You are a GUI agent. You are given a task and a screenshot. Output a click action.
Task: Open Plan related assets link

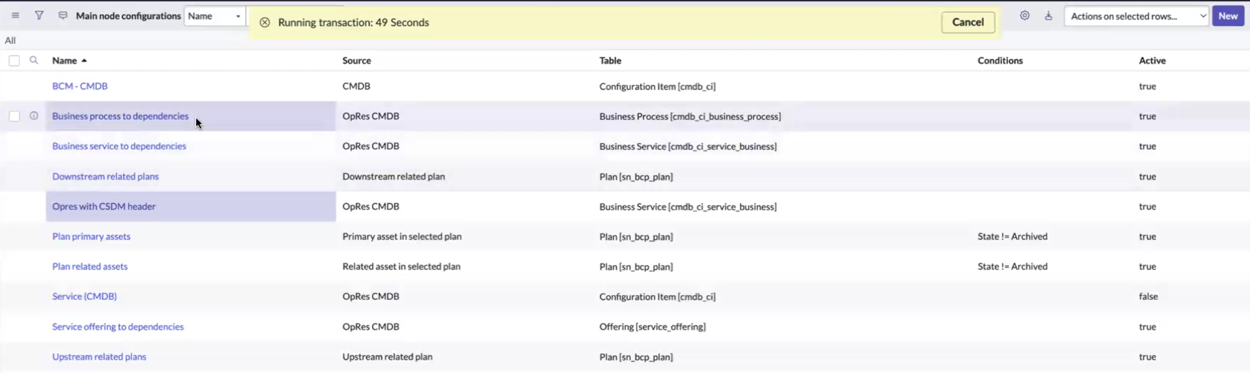coord(90,266)
